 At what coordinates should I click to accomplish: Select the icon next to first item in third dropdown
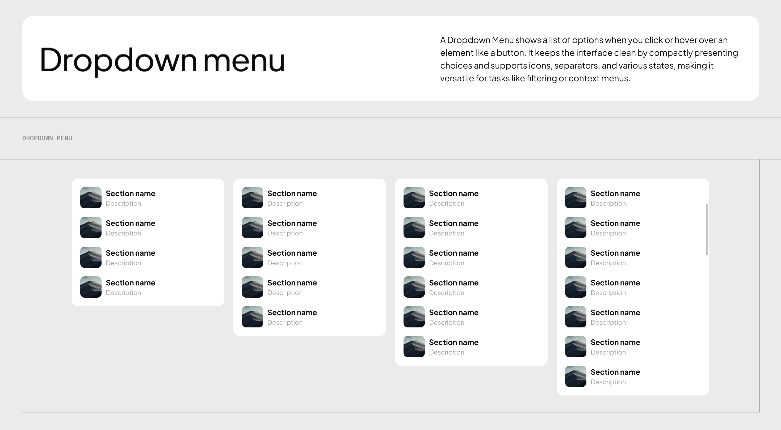[x=414, y=197]
